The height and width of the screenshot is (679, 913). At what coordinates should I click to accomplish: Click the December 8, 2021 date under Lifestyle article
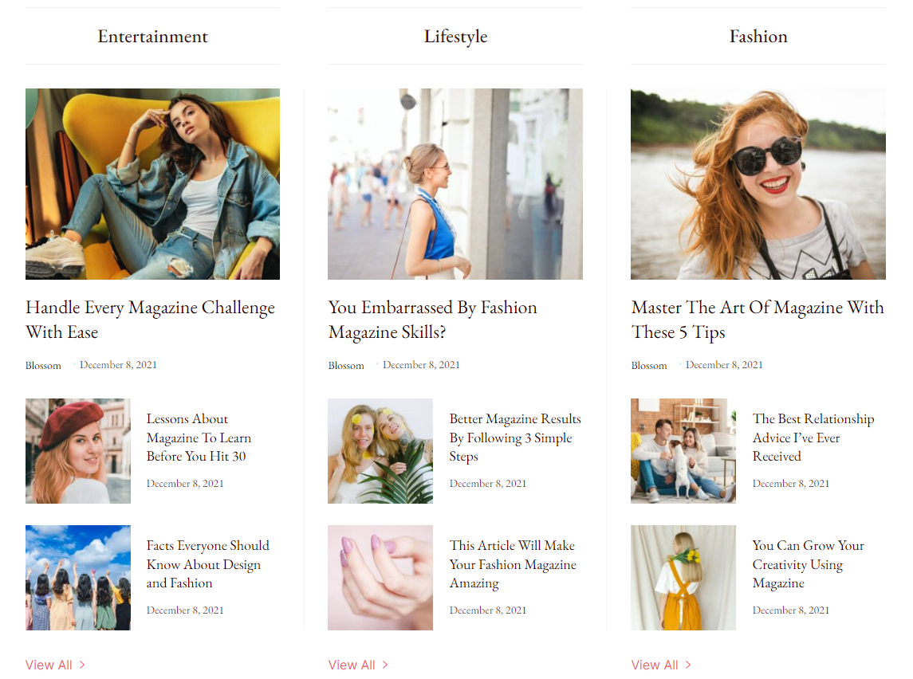coord(421,364)
